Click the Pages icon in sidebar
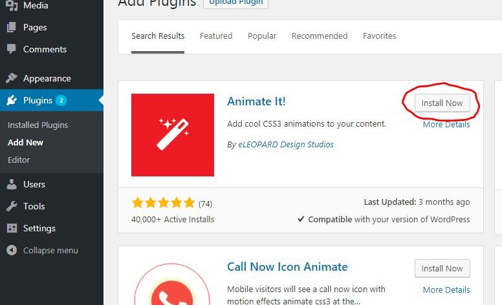This screenshot has height=305, width=502. 12,27
